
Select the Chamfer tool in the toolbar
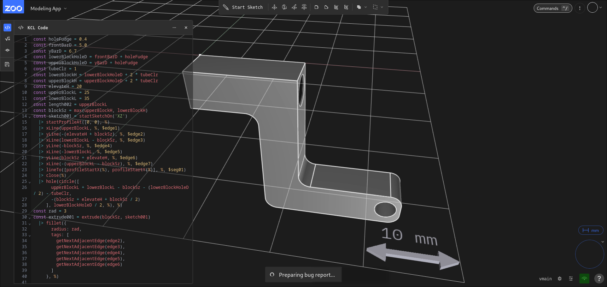(x=326, y=7)
